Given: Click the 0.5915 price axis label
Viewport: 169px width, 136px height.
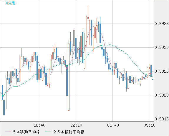Looking at the screenshot, I should tap(162, 119).
